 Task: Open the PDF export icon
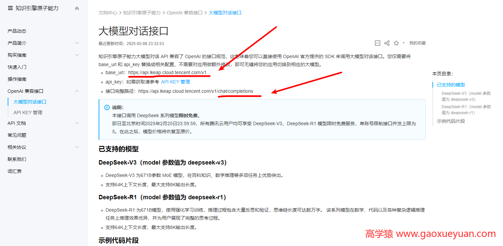click(x=378, y=43)
